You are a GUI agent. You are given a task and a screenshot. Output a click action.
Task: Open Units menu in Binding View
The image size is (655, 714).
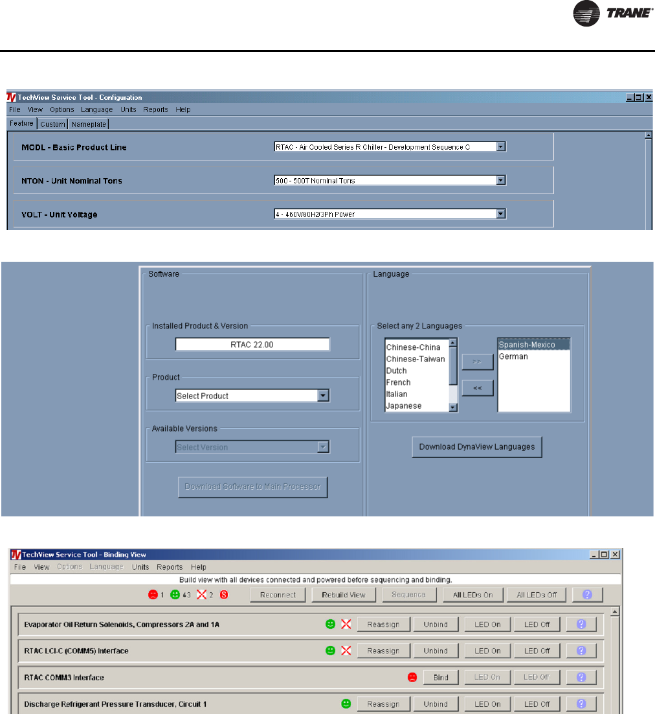coord(140,568)
